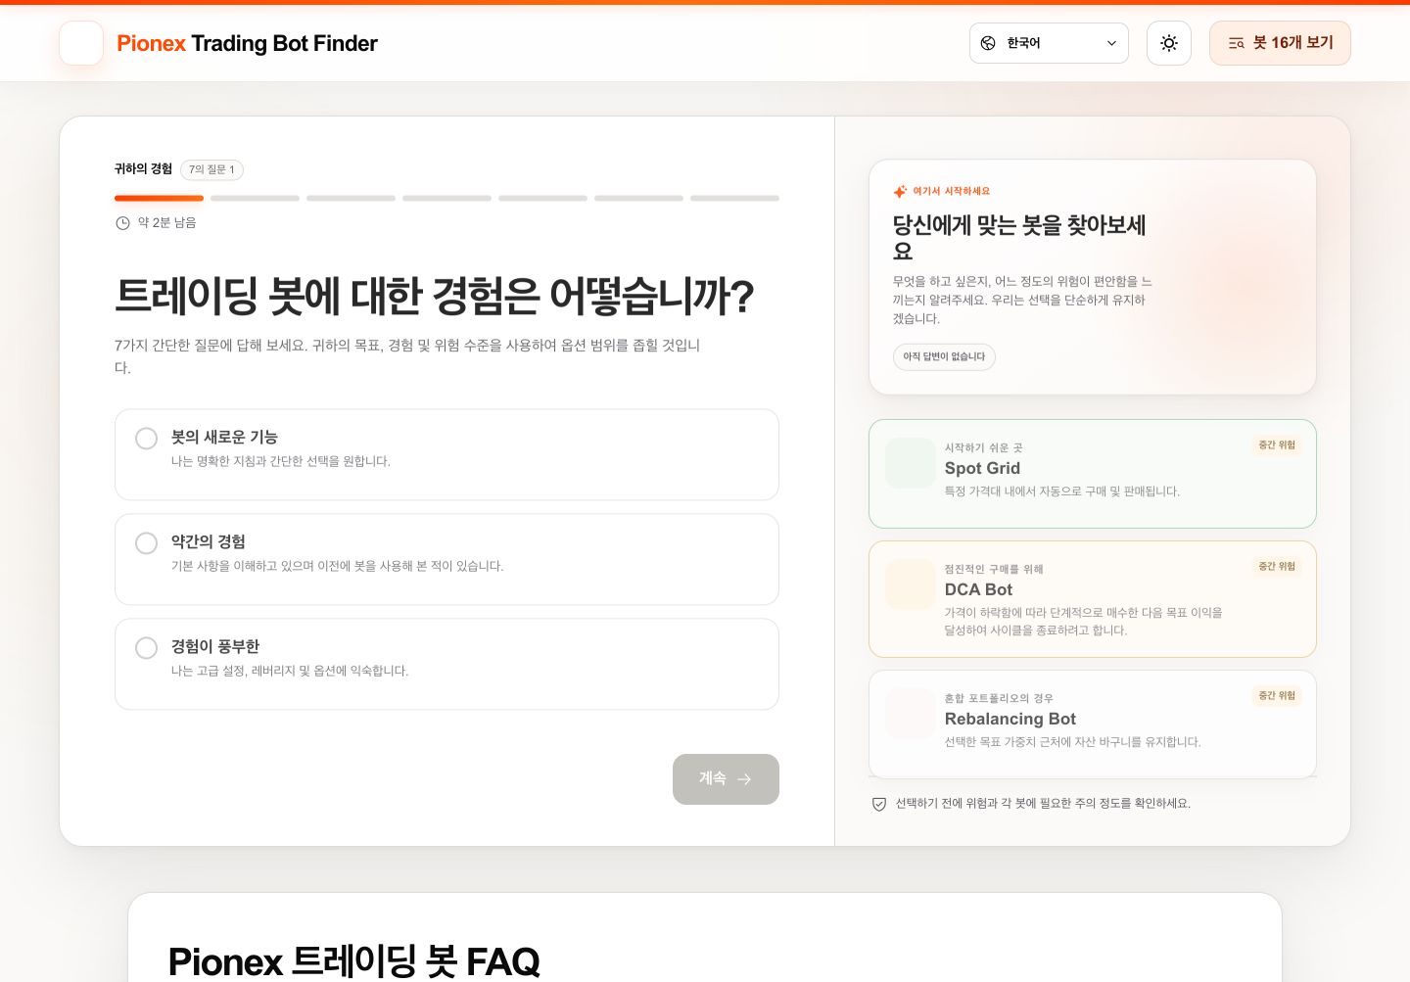The height and width of the screenshot is (982, 1410).
Task: Open the 한국어 language dropdown
Action: (1049, 43)
